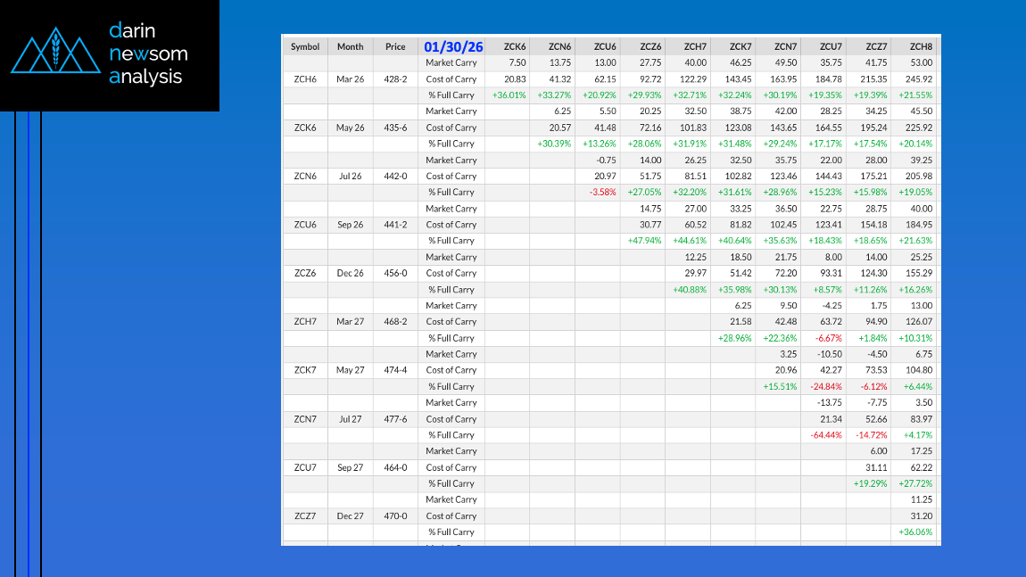Click the Symbol column header
The image size is (1026, 577).
305,46
